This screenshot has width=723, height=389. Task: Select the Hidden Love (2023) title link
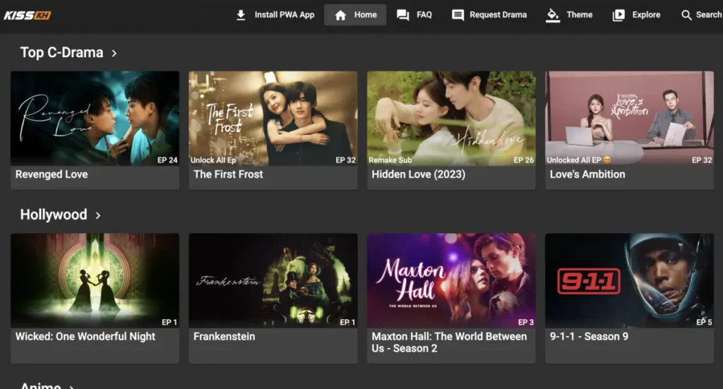click(x=418, y=174)
